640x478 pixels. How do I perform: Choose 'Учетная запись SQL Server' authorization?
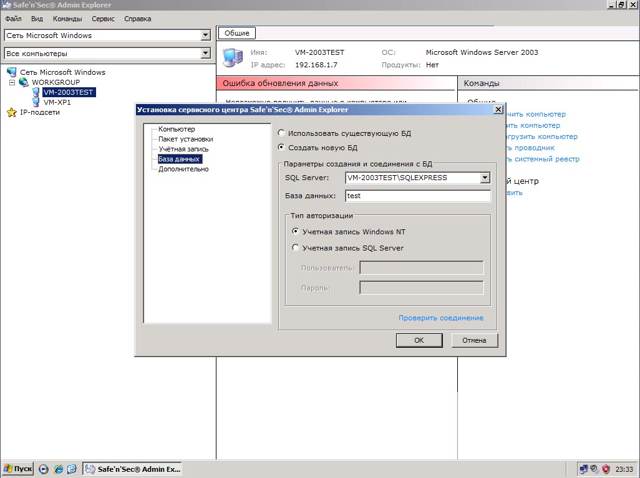[296, 247]
